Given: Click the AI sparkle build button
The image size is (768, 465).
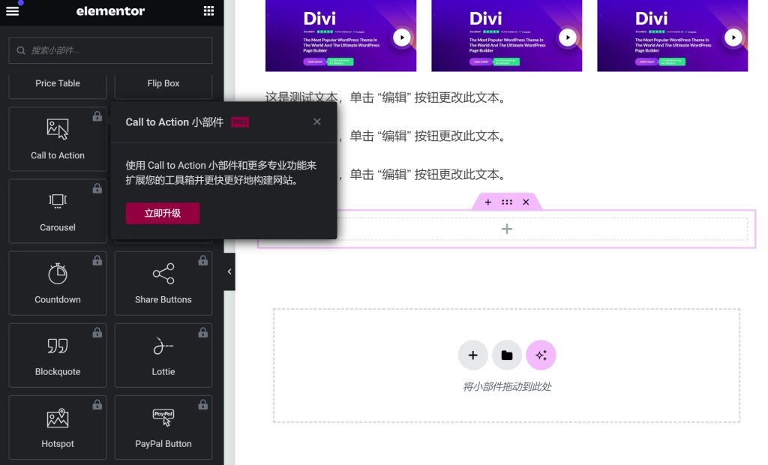Looking at the screenshot, I should (541, 355).
